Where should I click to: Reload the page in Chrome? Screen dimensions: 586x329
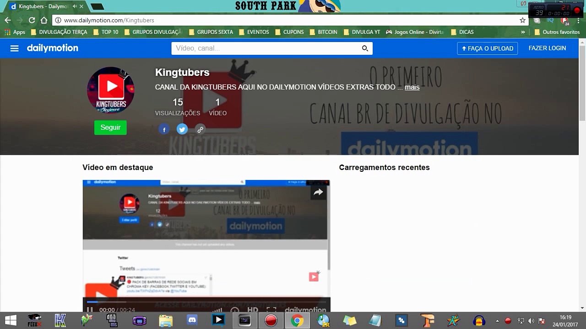coord(32,20)
